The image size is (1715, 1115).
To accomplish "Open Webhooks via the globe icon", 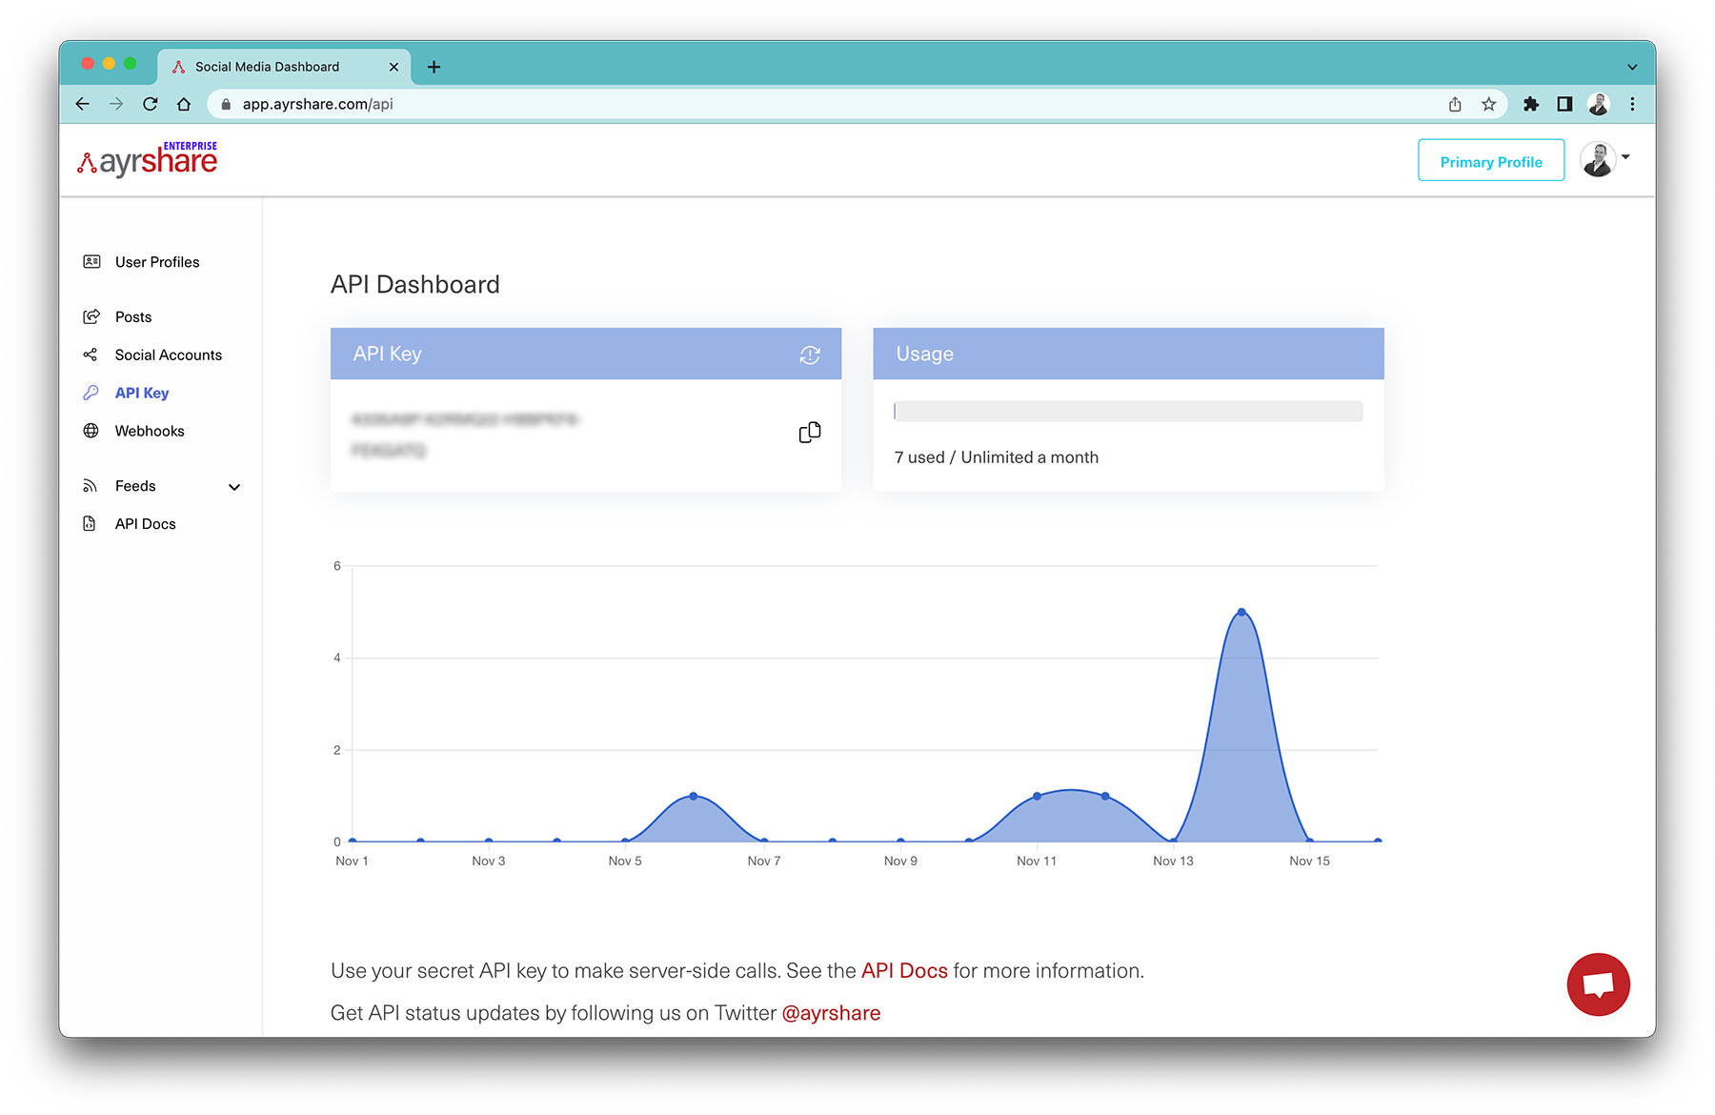I will pos(91,430).
